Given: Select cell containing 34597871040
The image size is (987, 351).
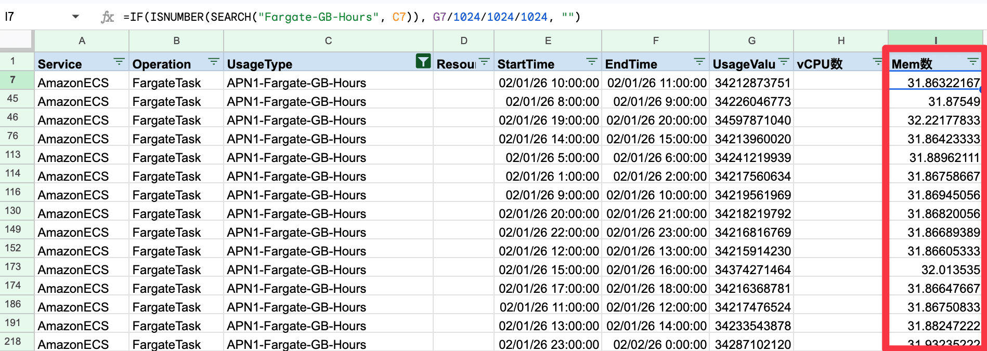Looking at the screenshot, I should tap(752, 120).
